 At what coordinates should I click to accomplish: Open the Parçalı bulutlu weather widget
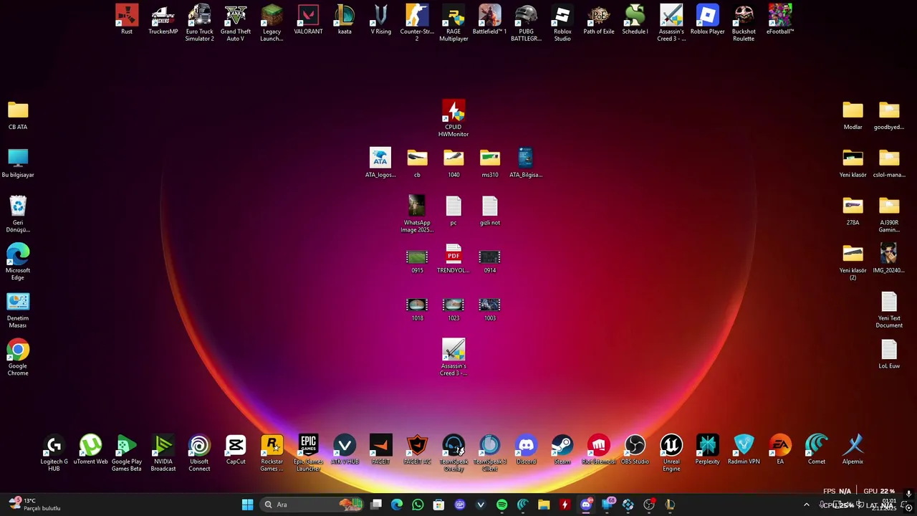pyautogui.click(x=34, y=505)
